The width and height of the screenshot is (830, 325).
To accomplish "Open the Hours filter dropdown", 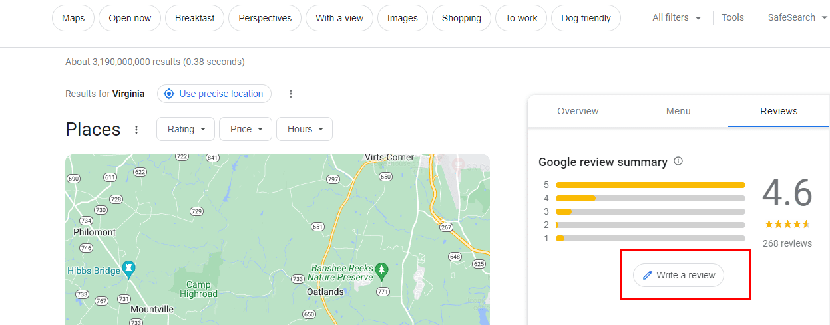I will click(305, 129).
